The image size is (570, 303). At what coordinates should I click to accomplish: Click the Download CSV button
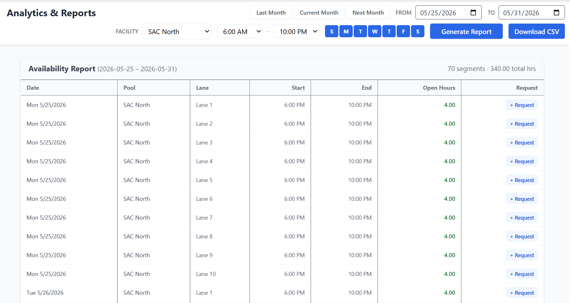point(537,32)
